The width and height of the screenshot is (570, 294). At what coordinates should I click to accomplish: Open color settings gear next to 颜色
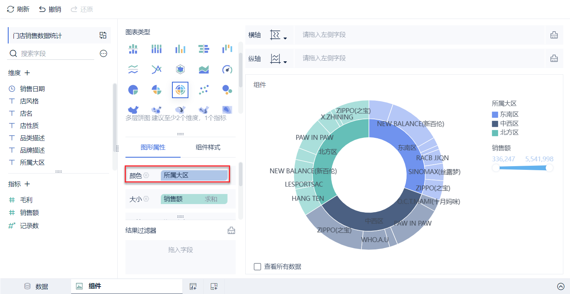146,175
